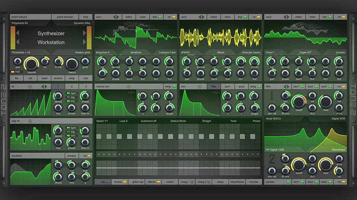Screen dimensions: 357x200
Task: Click the size button
Action: tap(86, 78)
